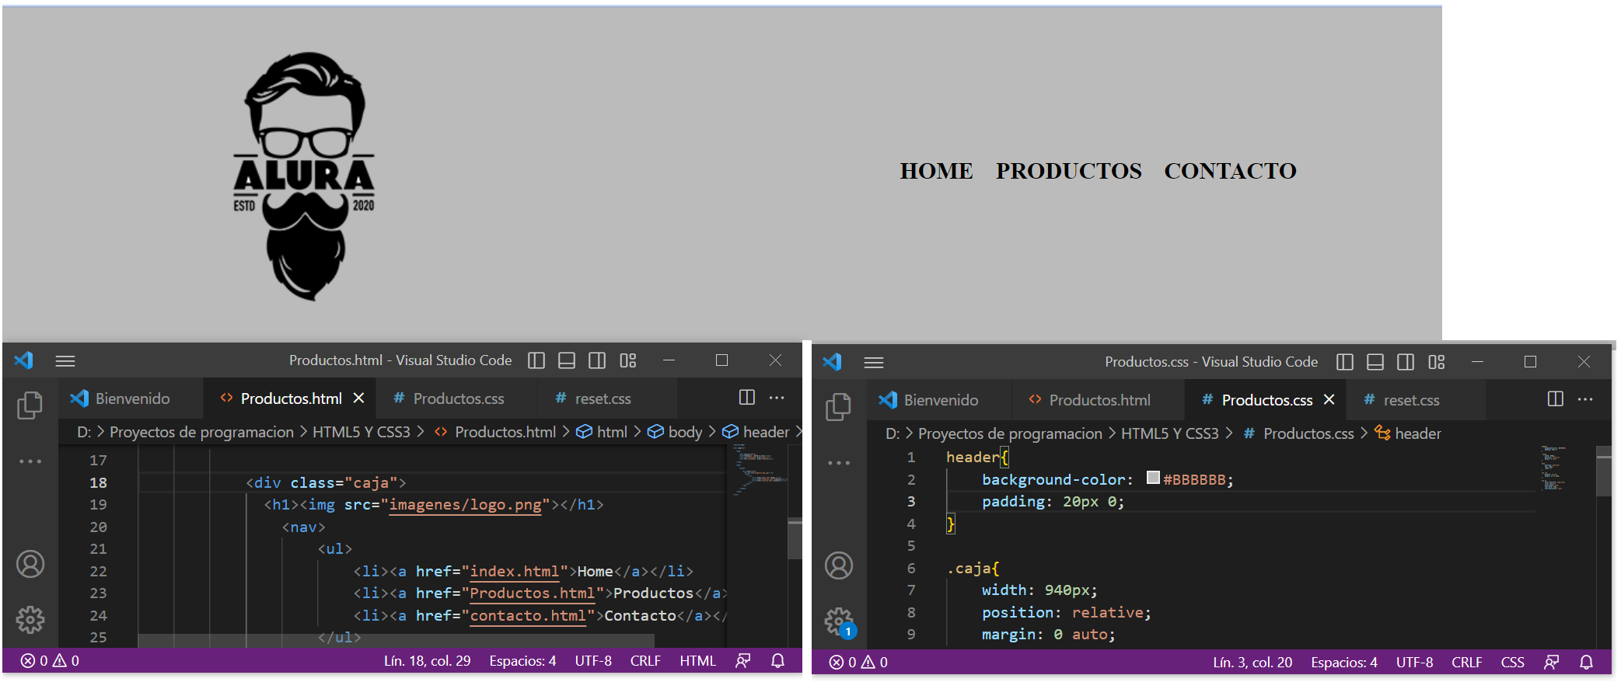1621x689 pixels.
Task: Open errors and warnings in Productos.html status bar
Action: pos(50,661)
